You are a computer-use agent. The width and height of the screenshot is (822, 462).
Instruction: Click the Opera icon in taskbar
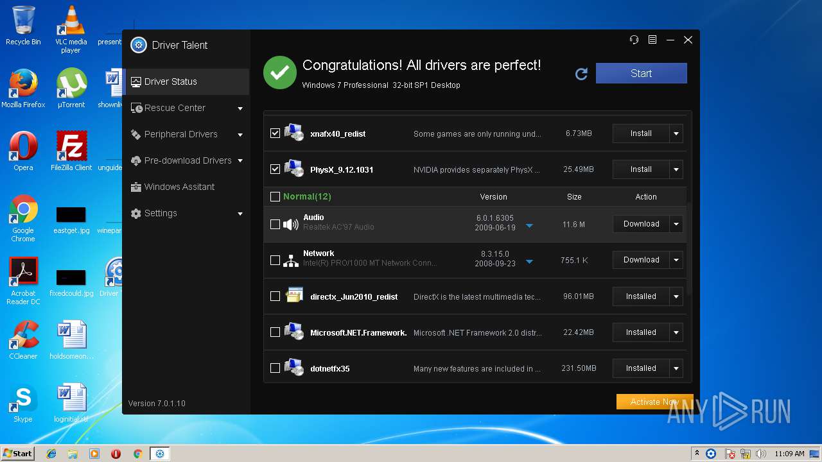(116, 454)
